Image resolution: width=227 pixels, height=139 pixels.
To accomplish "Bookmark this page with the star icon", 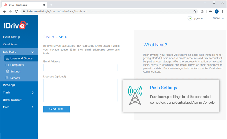I will (195, 12).
